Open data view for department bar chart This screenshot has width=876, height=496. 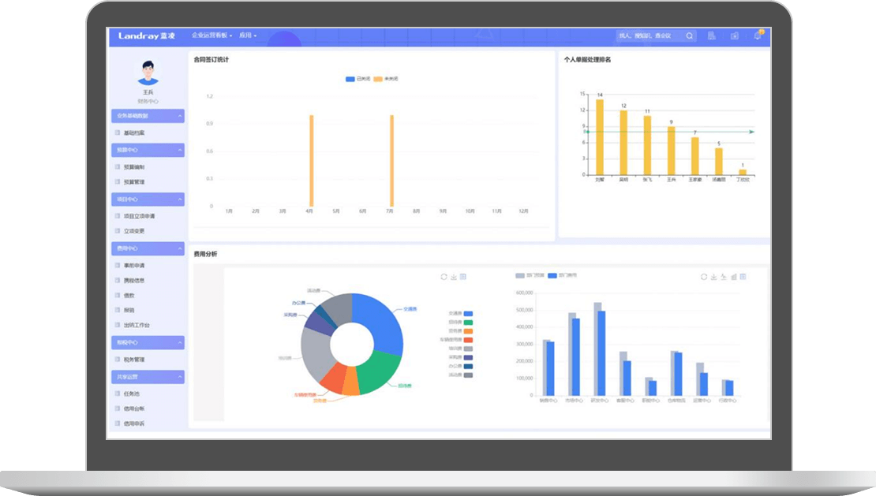tap(743, 277)
